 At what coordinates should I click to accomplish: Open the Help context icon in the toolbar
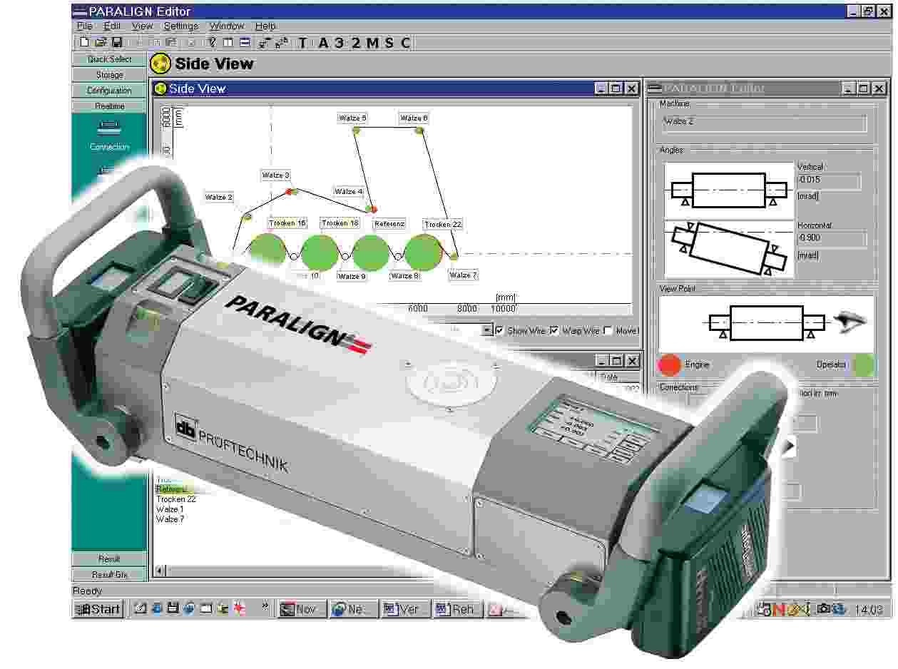212,44
